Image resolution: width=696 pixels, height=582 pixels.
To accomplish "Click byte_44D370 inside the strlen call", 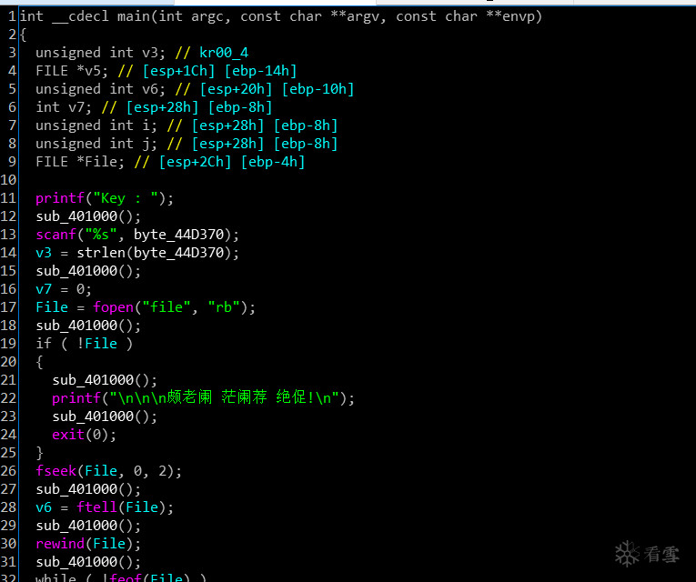I will 178,253.
